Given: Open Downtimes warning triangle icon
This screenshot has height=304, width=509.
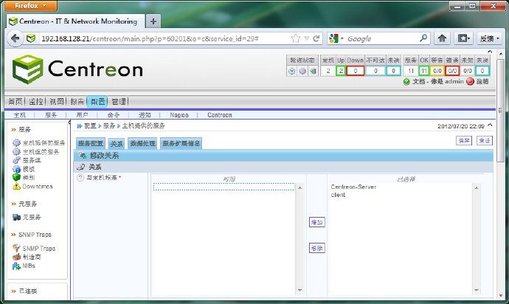Looking at the screenshot, I should 16,186.
